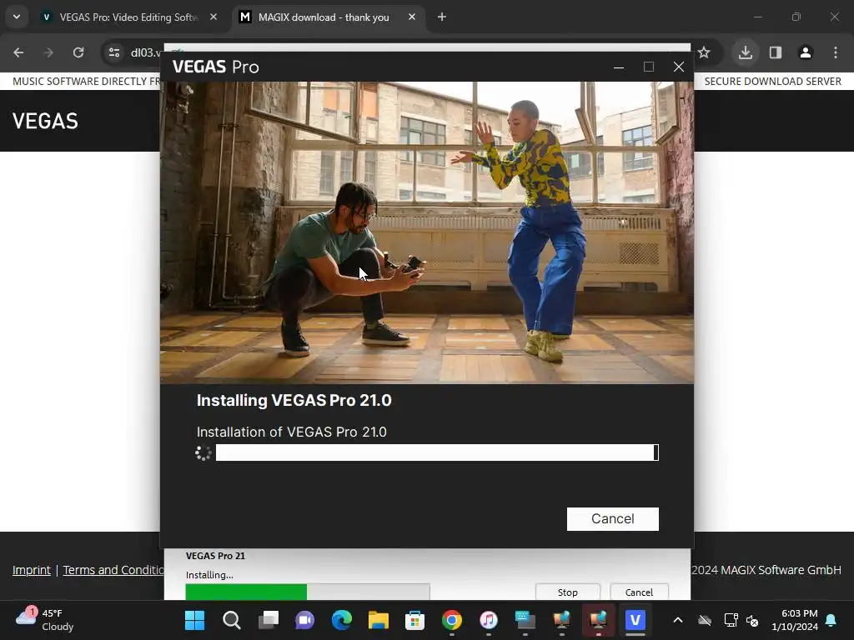Viewport: 854px width, 640px height.
Task: Switch to VEGAS installer icon on taskbar
Action: [x=635, y=620]
